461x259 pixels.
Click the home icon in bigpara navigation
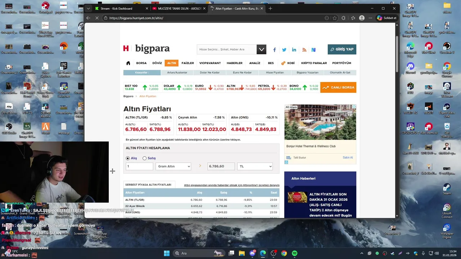tap(128, 63)
